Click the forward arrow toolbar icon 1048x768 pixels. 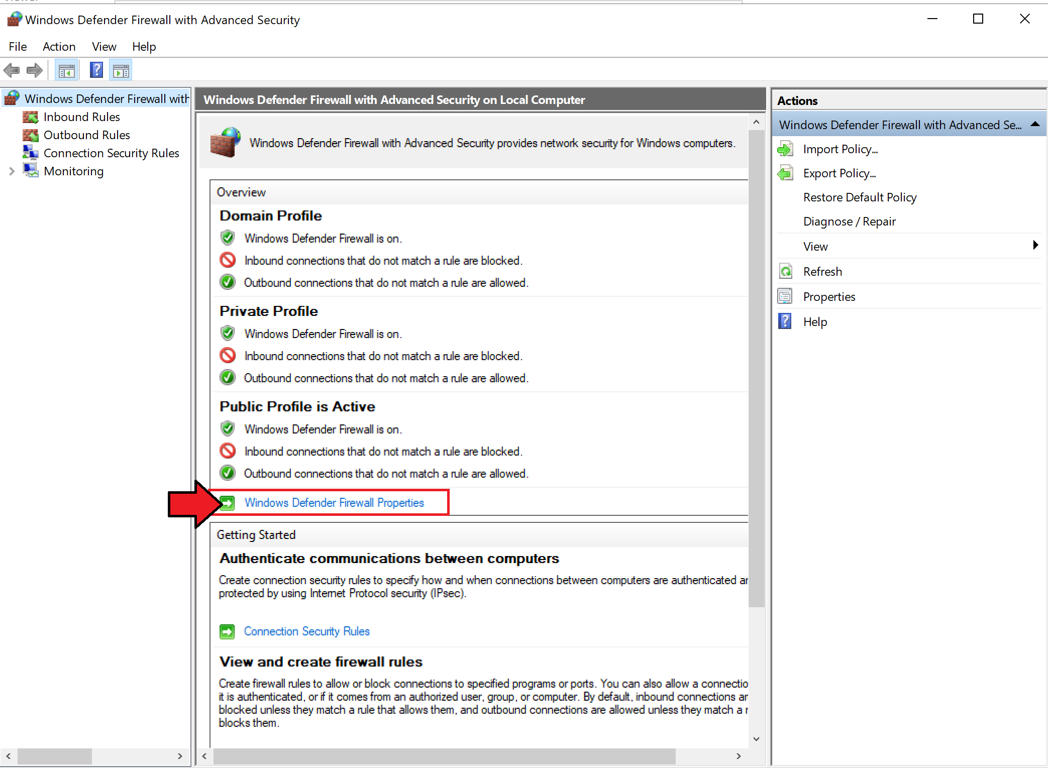[35, 70]
